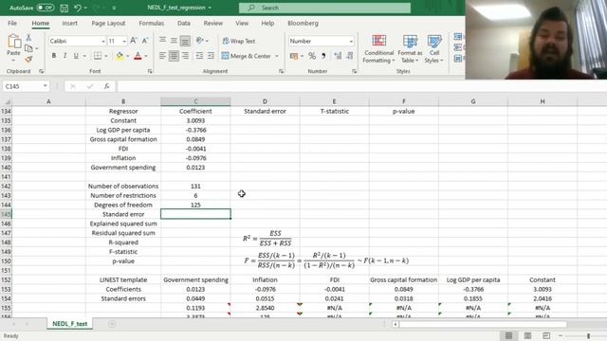Select the NEDL_F_test sheet tab
The height and width of the screenshot is (341, 607).
[69, 324]
